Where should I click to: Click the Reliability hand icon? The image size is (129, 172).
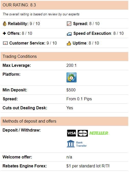tap(5, 24)
